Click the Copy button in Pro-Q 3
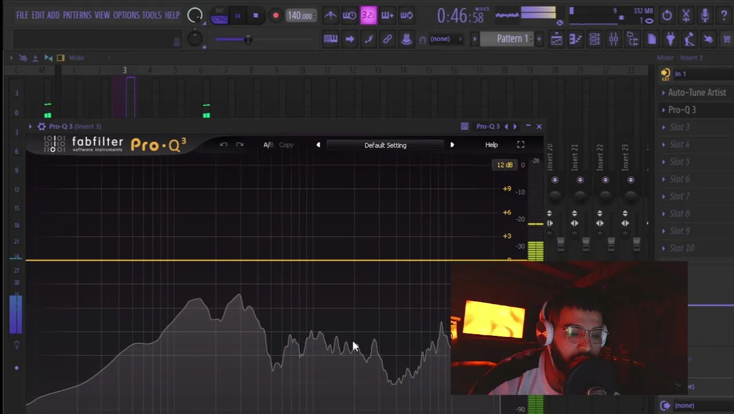 point(286,145)
